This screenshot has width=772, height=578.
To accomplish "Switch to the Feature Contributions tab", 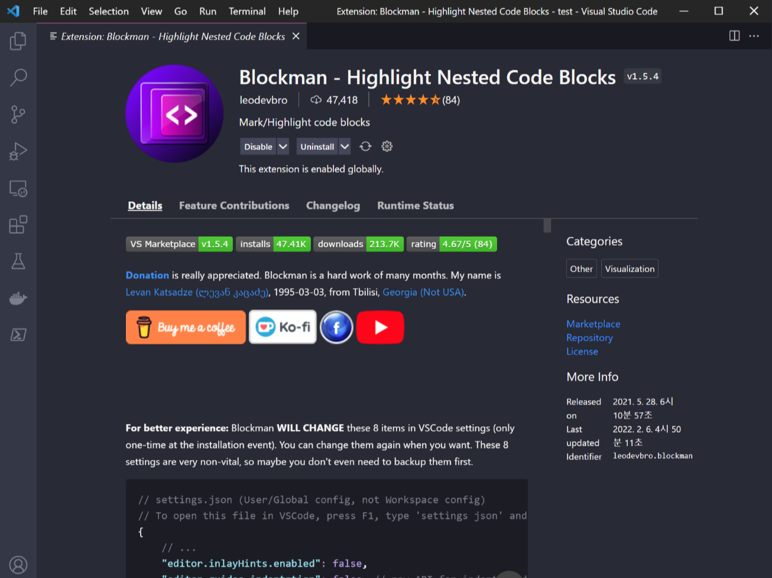I will pyautogui.click(x=234, y=205).
